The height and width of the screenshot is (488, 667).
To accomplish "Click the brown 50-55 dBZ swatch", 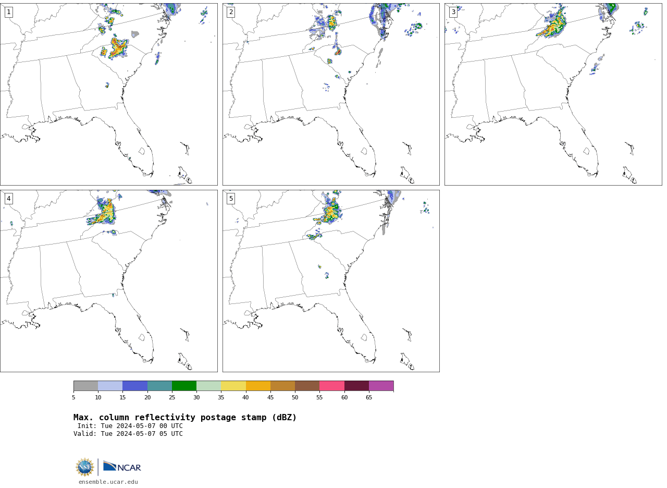I will (307, 386).
